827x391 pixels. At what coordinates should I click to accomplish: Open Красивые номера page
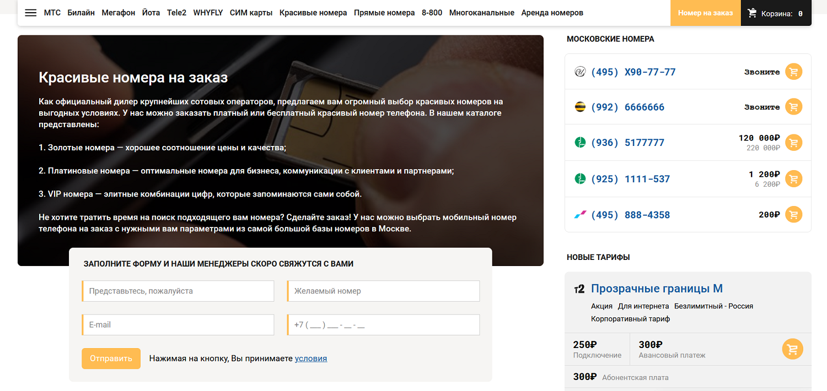[x=313, y=13]
